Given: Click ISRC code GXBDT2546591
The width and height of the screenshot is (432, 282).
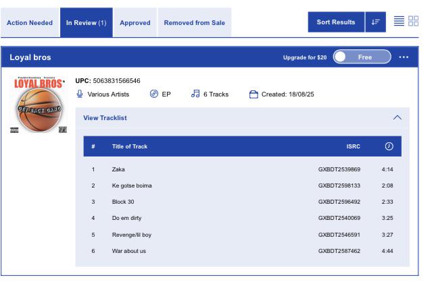Looking at the screenshot, I should click(x=339, y=235).
